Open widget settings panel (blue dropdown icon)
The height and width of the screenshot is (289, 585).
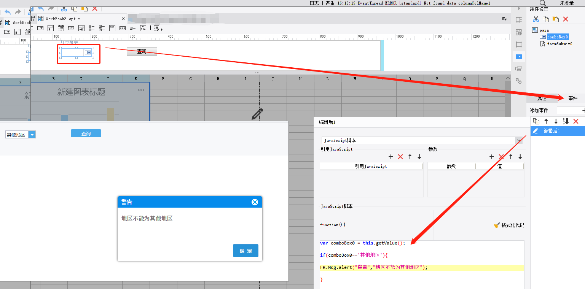coord(518,57)
